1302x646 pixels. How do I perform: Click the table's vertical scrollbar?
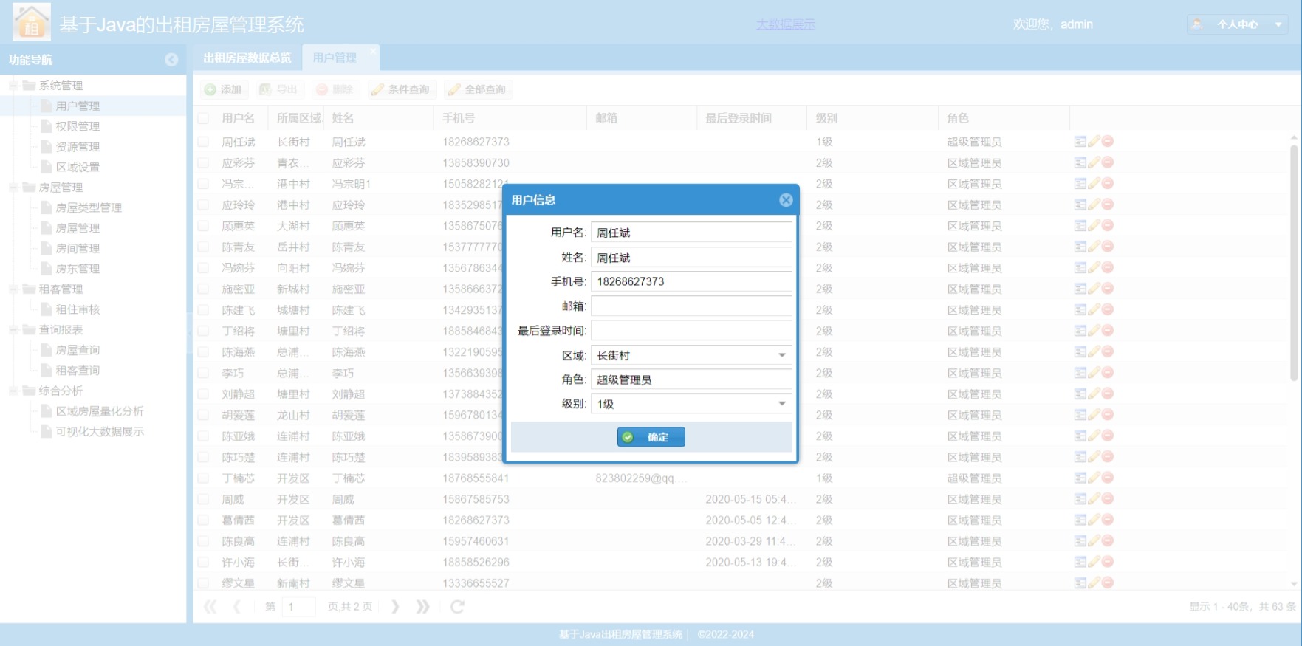tap(1293, 262)
